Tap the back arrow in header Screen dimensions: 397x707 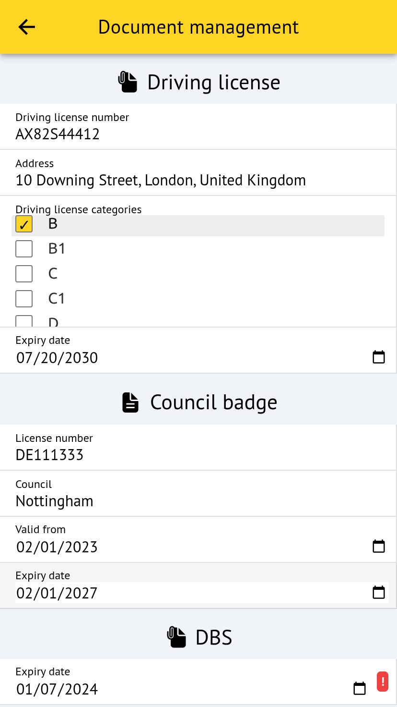(27, 27)
